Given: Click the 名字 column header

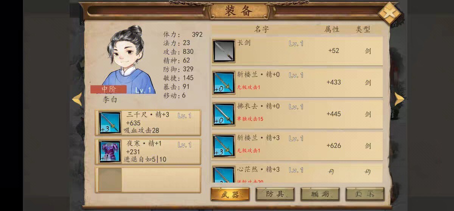Looking at the screenshot, I should [x=261, y=29].
